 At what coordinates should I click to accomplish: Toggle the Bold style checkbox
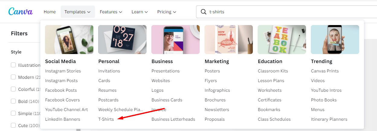pos(13,101)
